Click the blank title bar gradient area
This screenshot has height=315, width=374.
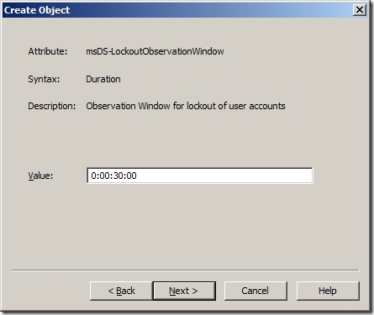(210, 10)
